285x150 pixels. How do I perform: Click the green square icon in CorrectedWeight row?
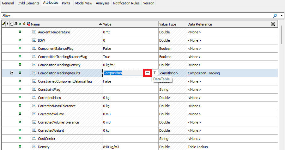point(20,130)
